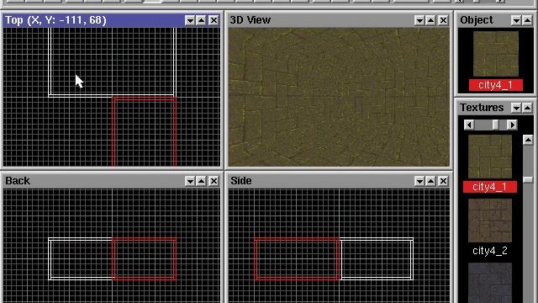Click the Textures horizontal slider handle
538x303 pixels.
[495, 125]
